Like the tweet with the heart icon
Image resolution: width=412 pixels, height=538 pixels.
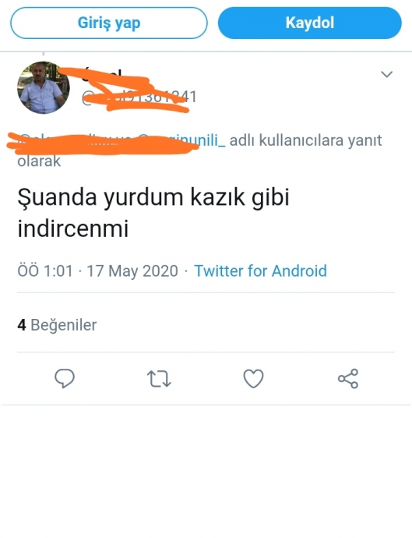(253, 378)
